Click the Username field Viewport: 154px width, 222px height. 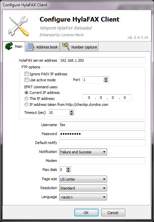pos(102,125)
